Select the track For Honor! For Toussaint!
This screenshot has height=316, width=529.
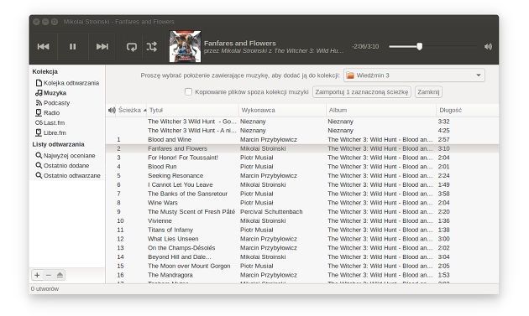point(302,158)
